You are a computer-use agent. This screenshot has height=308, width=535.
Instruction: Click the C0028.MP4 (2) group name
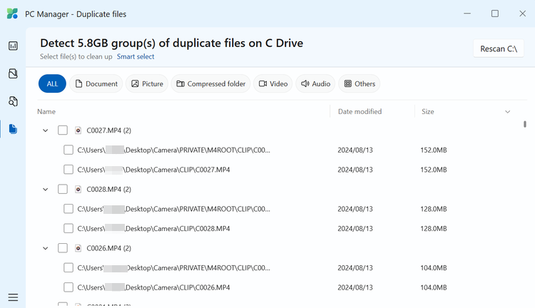(x=109, y=190)
